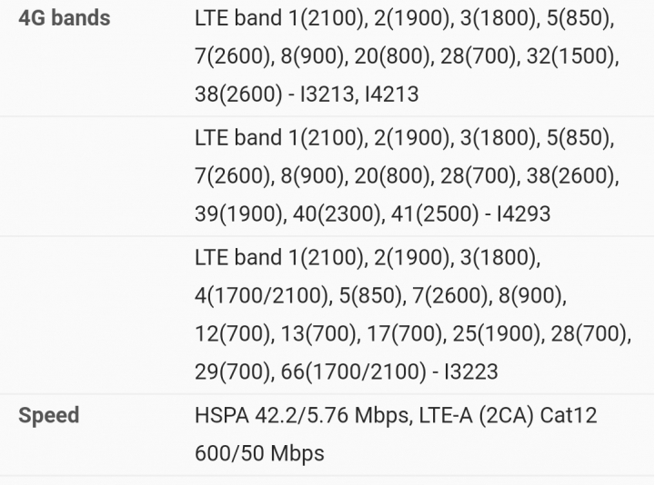
Task: Click the I3223 model number
Action: pyautogui.click(x=471, y=371)
